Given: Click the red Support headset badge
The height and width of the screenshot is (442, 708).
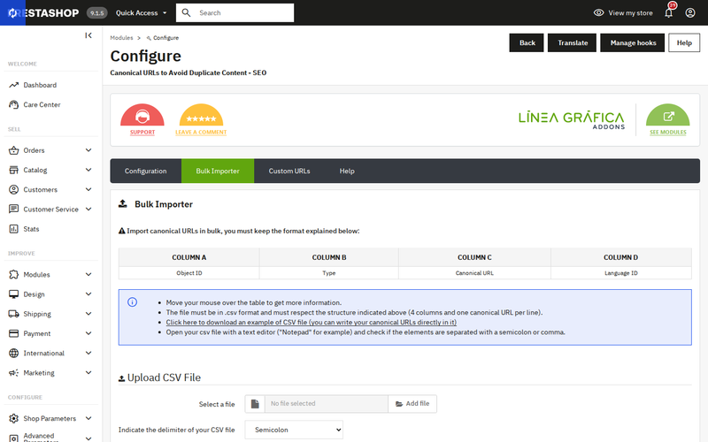Looking at the screenshot, I should (142, 115).
